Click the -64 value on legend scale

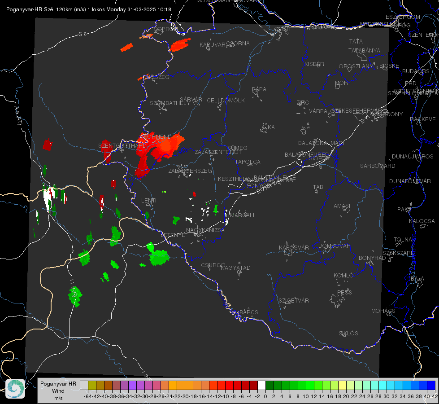click(87, 396)
